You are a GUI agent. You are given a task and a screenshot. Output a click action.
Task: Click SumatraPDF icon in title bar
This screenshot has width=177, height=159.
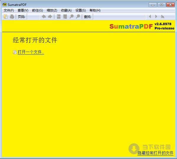coord(5,5)
